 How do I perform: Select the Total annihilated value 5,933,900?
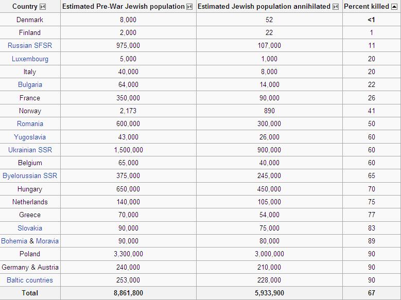coord(269,293)
